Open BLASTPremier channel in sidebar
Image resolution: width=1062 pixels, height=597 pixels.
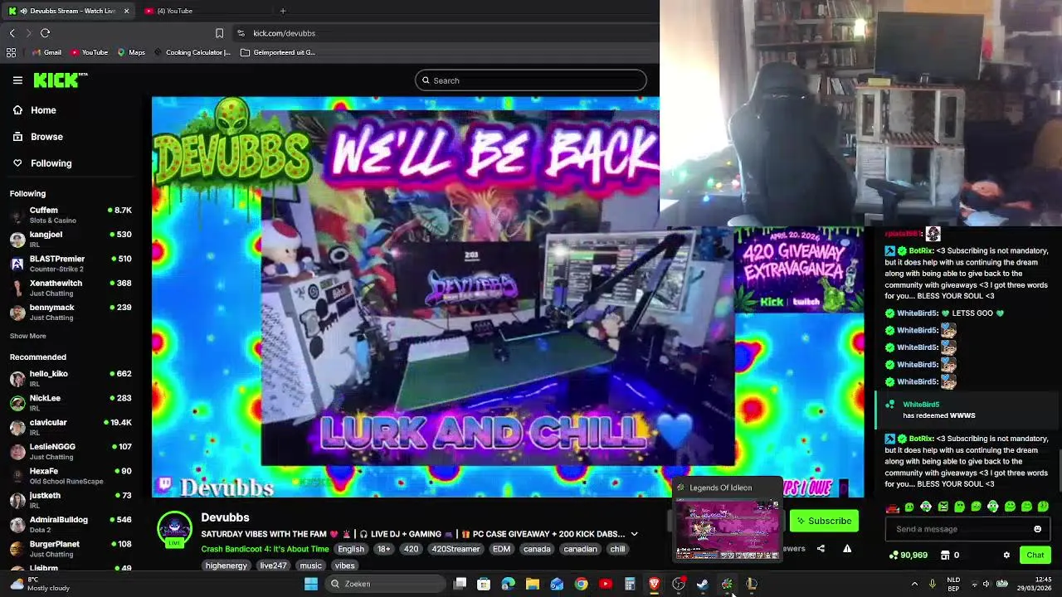click(71, 263)
